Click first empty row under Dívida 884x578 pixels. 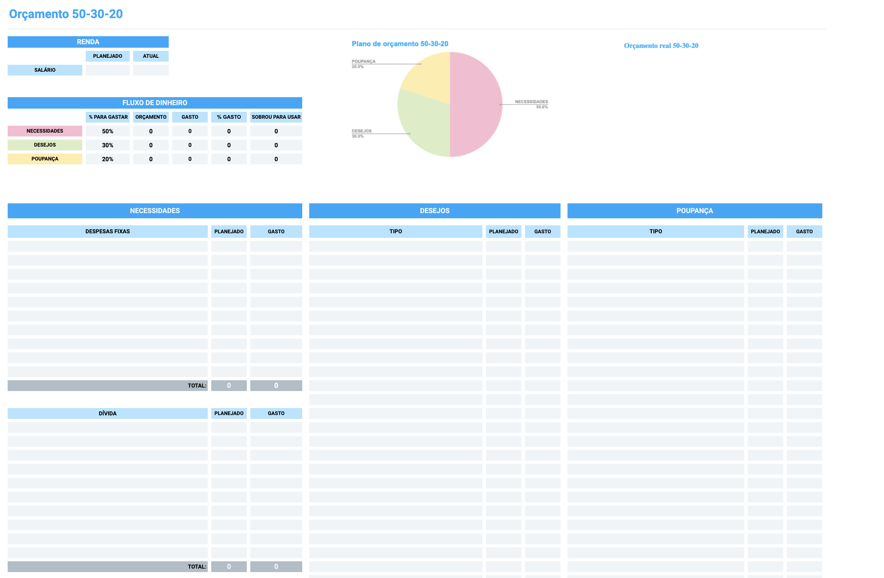(107, 427)
